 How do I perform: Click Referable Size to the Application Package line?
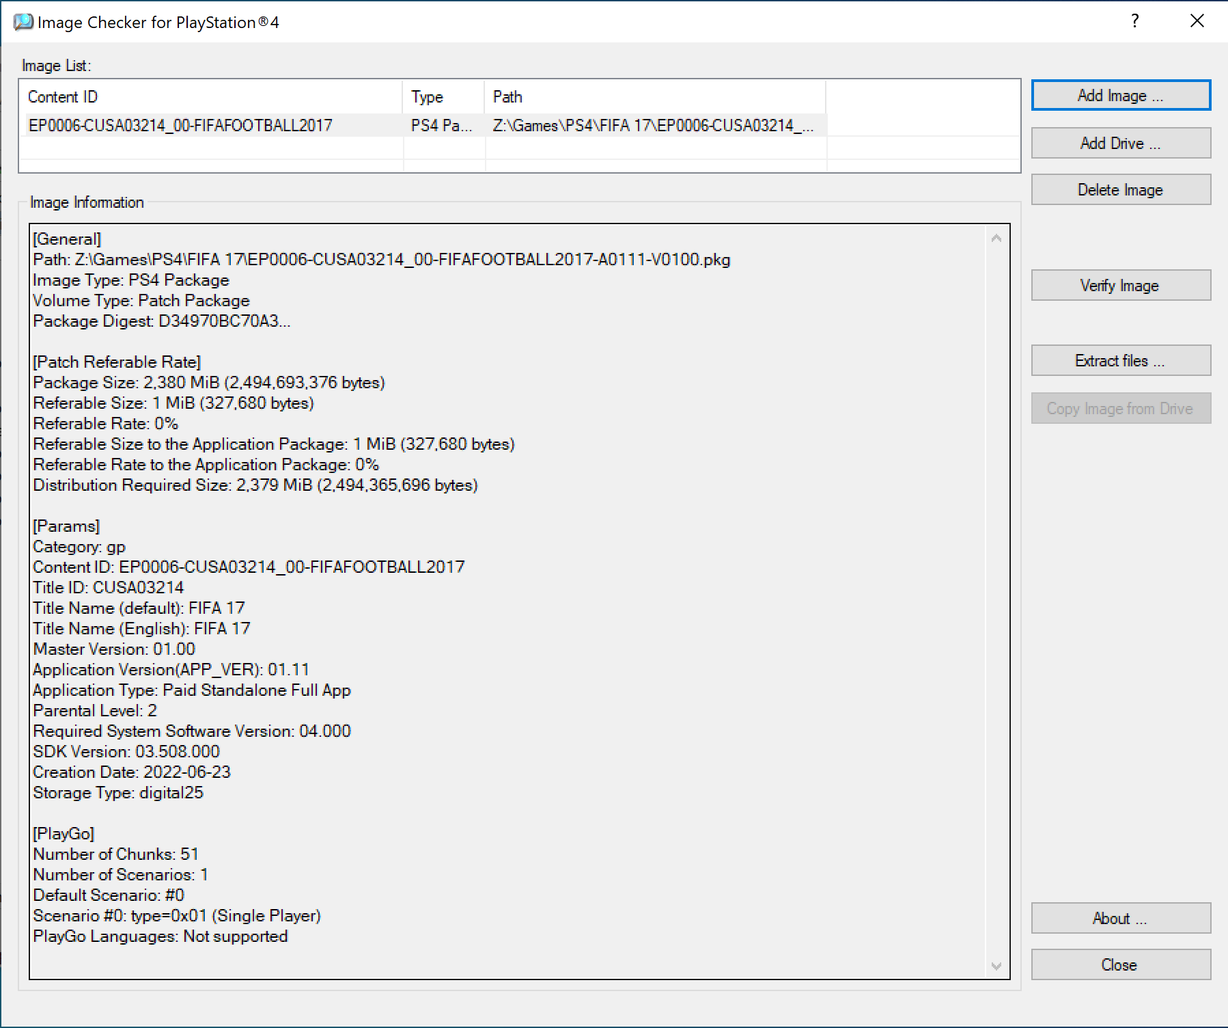[274, 444]
